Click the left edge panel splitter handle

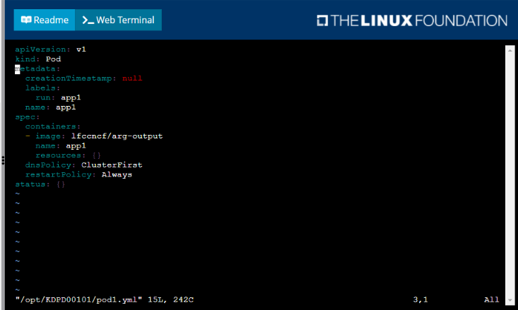tap(2, 160)
